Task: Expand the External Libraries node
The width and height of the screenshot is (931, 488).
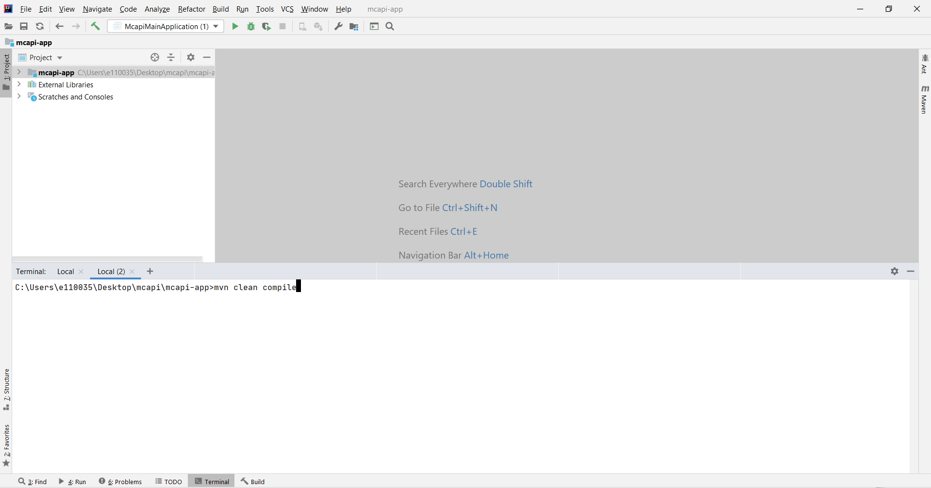Action: click(19, 84)
